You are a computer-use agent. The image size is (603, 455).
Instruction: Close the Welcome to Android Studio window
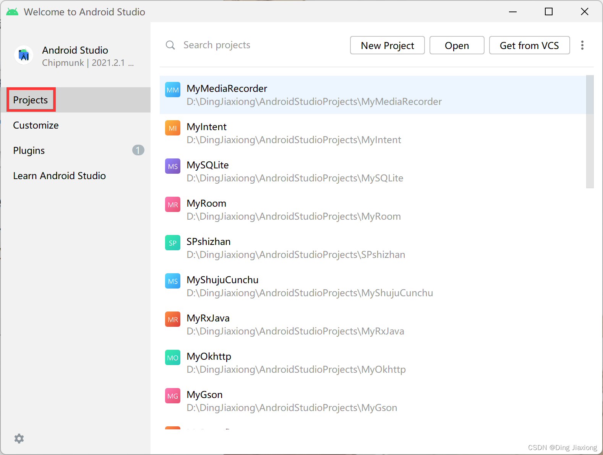[585, 12]
